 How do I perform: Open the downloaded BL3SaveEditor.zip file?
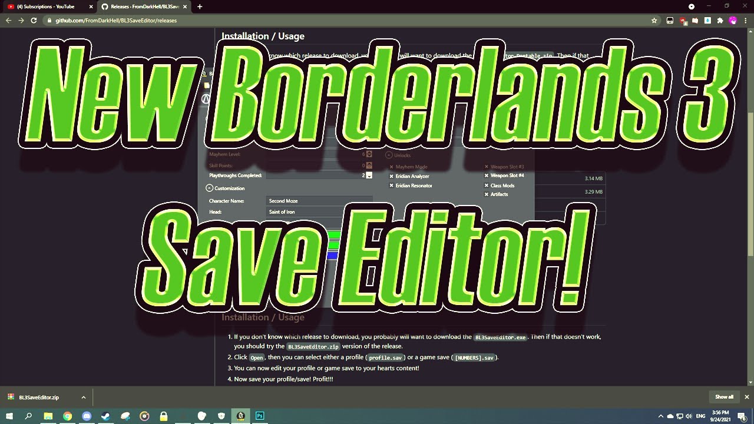[39, 397]
